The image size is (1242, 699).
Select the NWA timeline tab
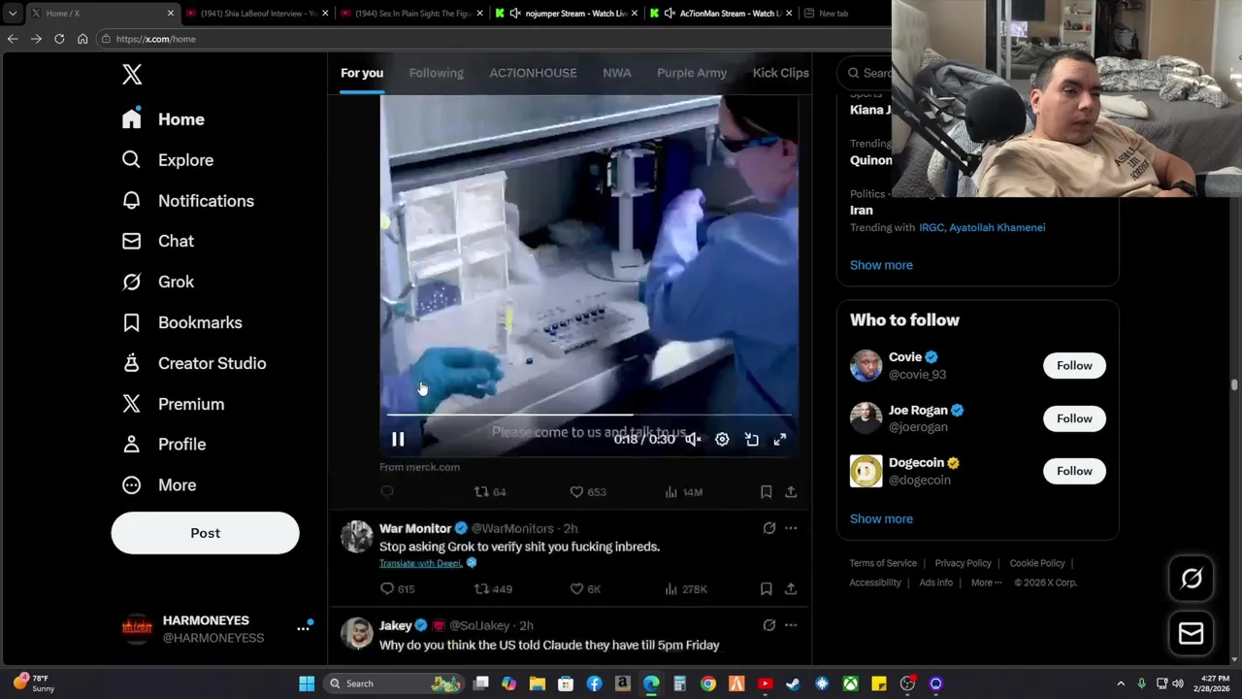point(616,73)
